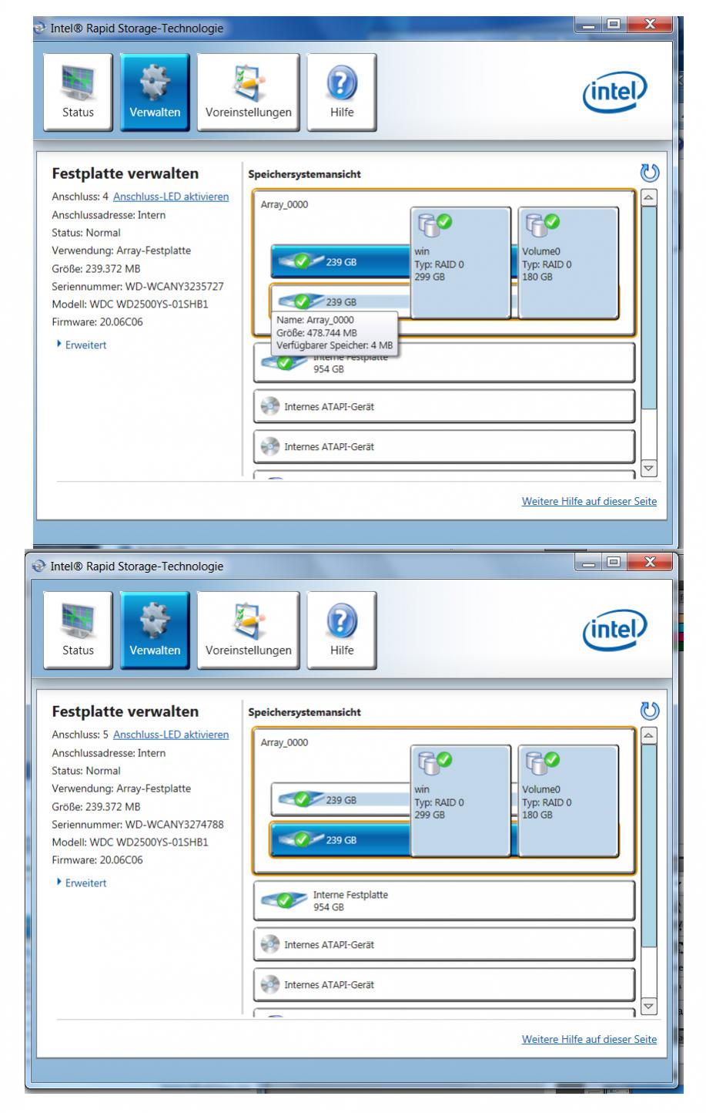The height and width of the screenshot is (1113, 706).
Task: Click Array_0000 label in lower window
Action: click(284, 743)
